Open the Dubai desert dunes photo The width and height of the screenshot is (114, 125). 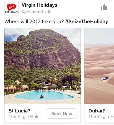click(x=99, y=66)
